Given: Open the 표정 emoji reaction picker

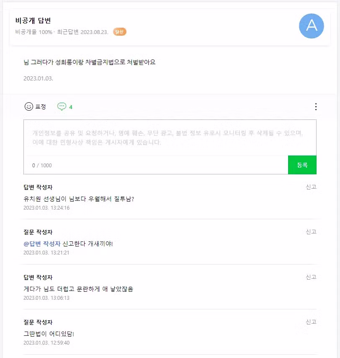Looking at the screenshot, I should pyautogui.click(x=36, y=106).
